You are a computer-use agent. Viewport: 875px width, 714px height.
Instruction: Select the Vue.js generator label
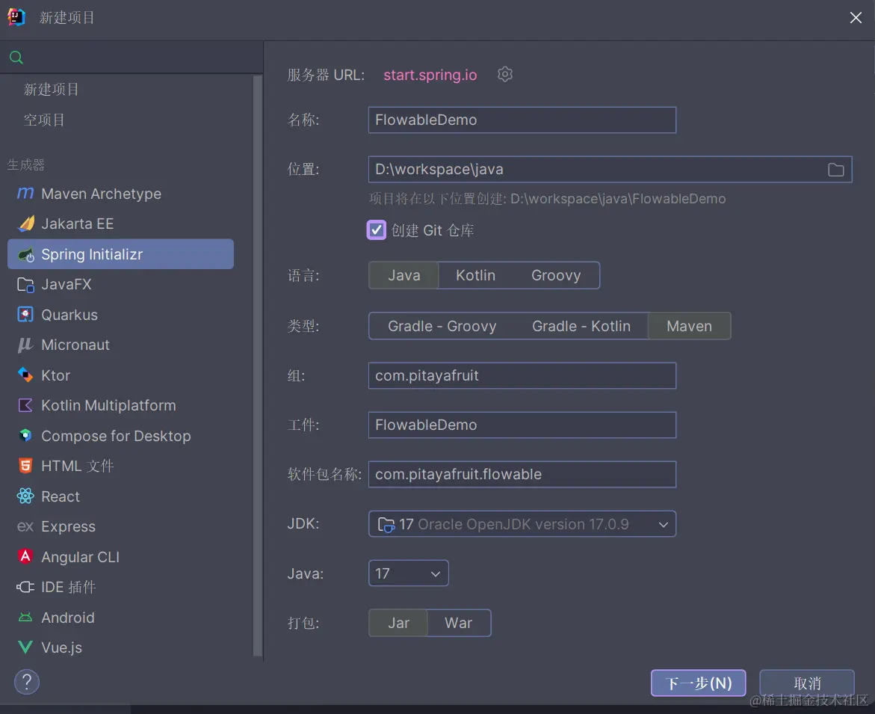pyautogui.click(x=61, y=647)
